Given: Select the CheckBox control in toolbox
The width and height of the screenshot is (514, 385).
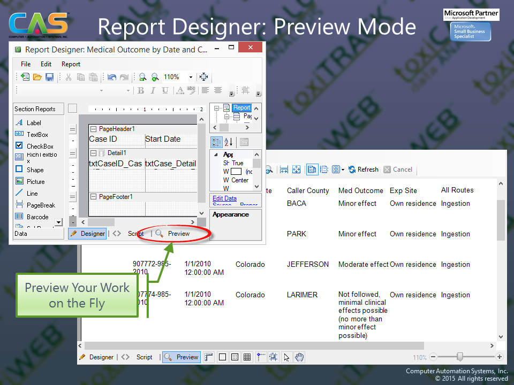Looking at the screenshot, I should (x=40, y=147).
